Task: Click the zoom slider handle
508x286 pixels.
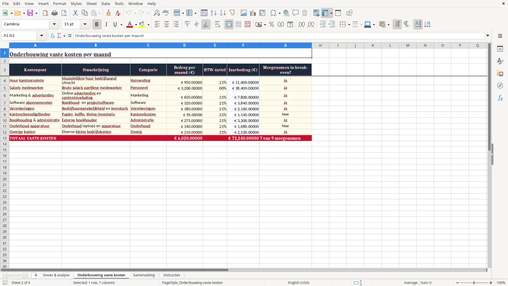Action: coord(474,283)
